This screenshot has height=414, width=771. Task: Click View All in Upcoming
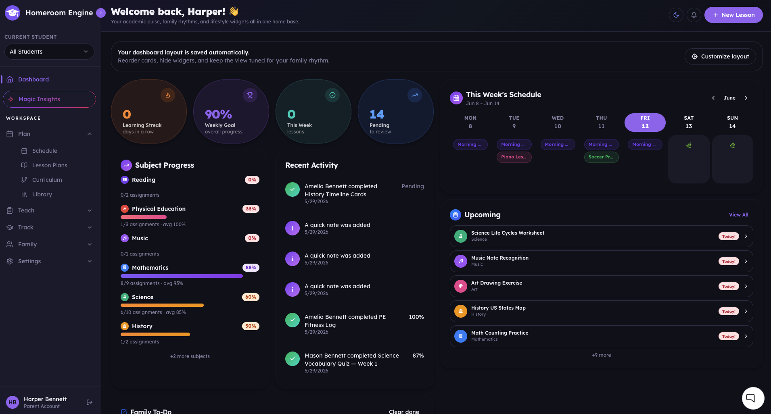tap(738, 215)
